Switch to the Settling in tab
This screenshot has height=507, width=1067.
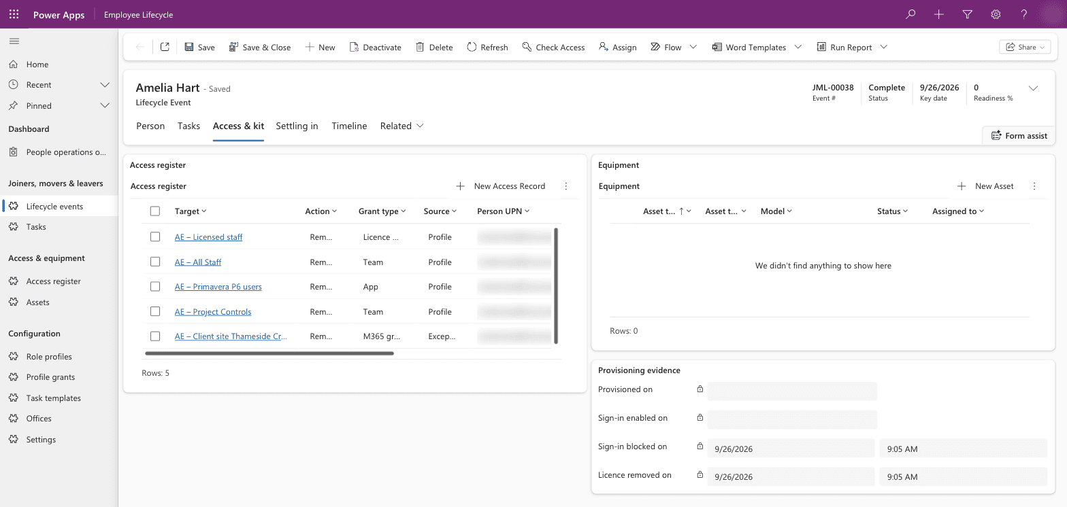(x=297, y=126)
